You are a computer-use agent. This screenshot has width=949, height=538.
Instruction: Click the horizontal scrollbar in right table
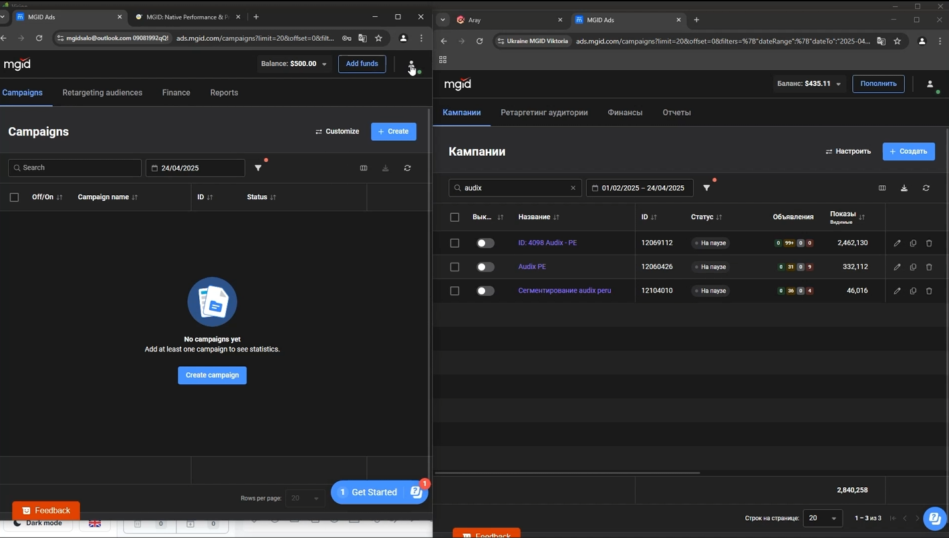coord(567,473)
